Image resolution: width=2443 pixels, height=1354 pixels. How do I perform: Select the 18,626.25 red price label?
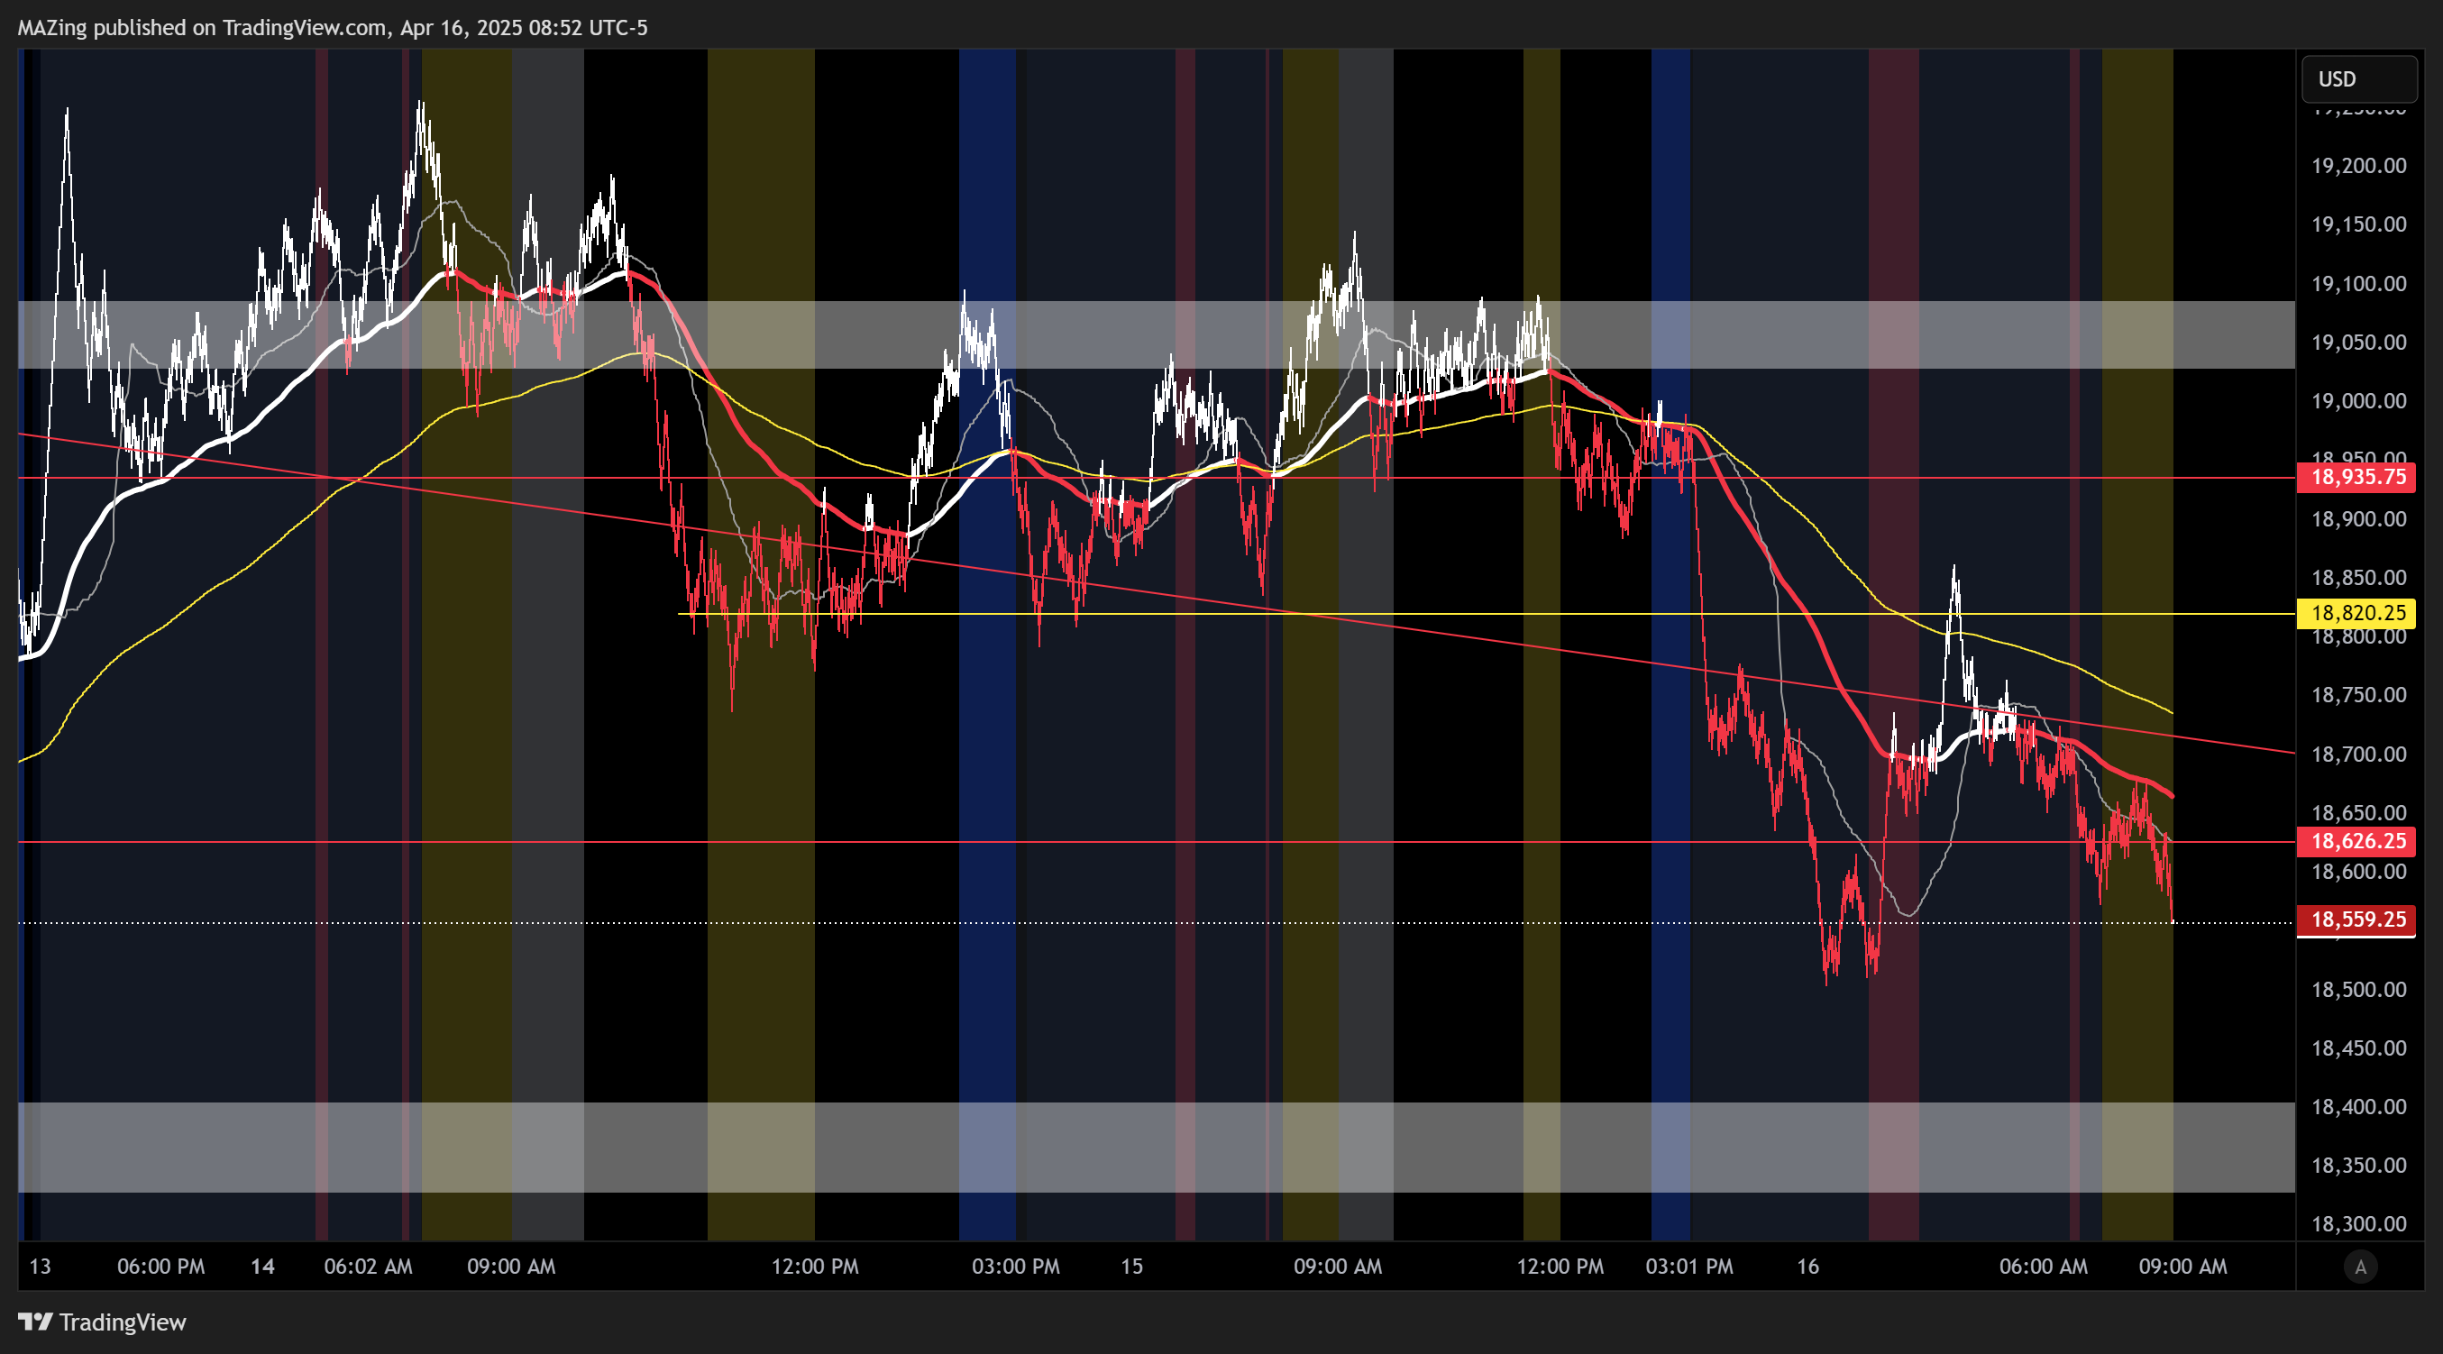point(2356,841)
